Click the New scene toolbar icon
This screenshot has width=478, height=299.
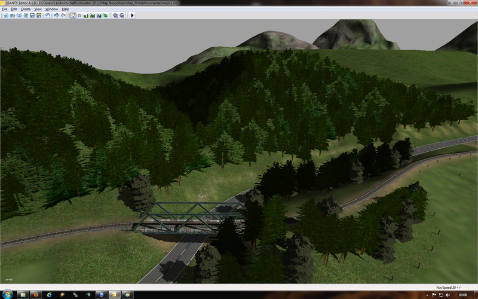(x=6, y=16)
